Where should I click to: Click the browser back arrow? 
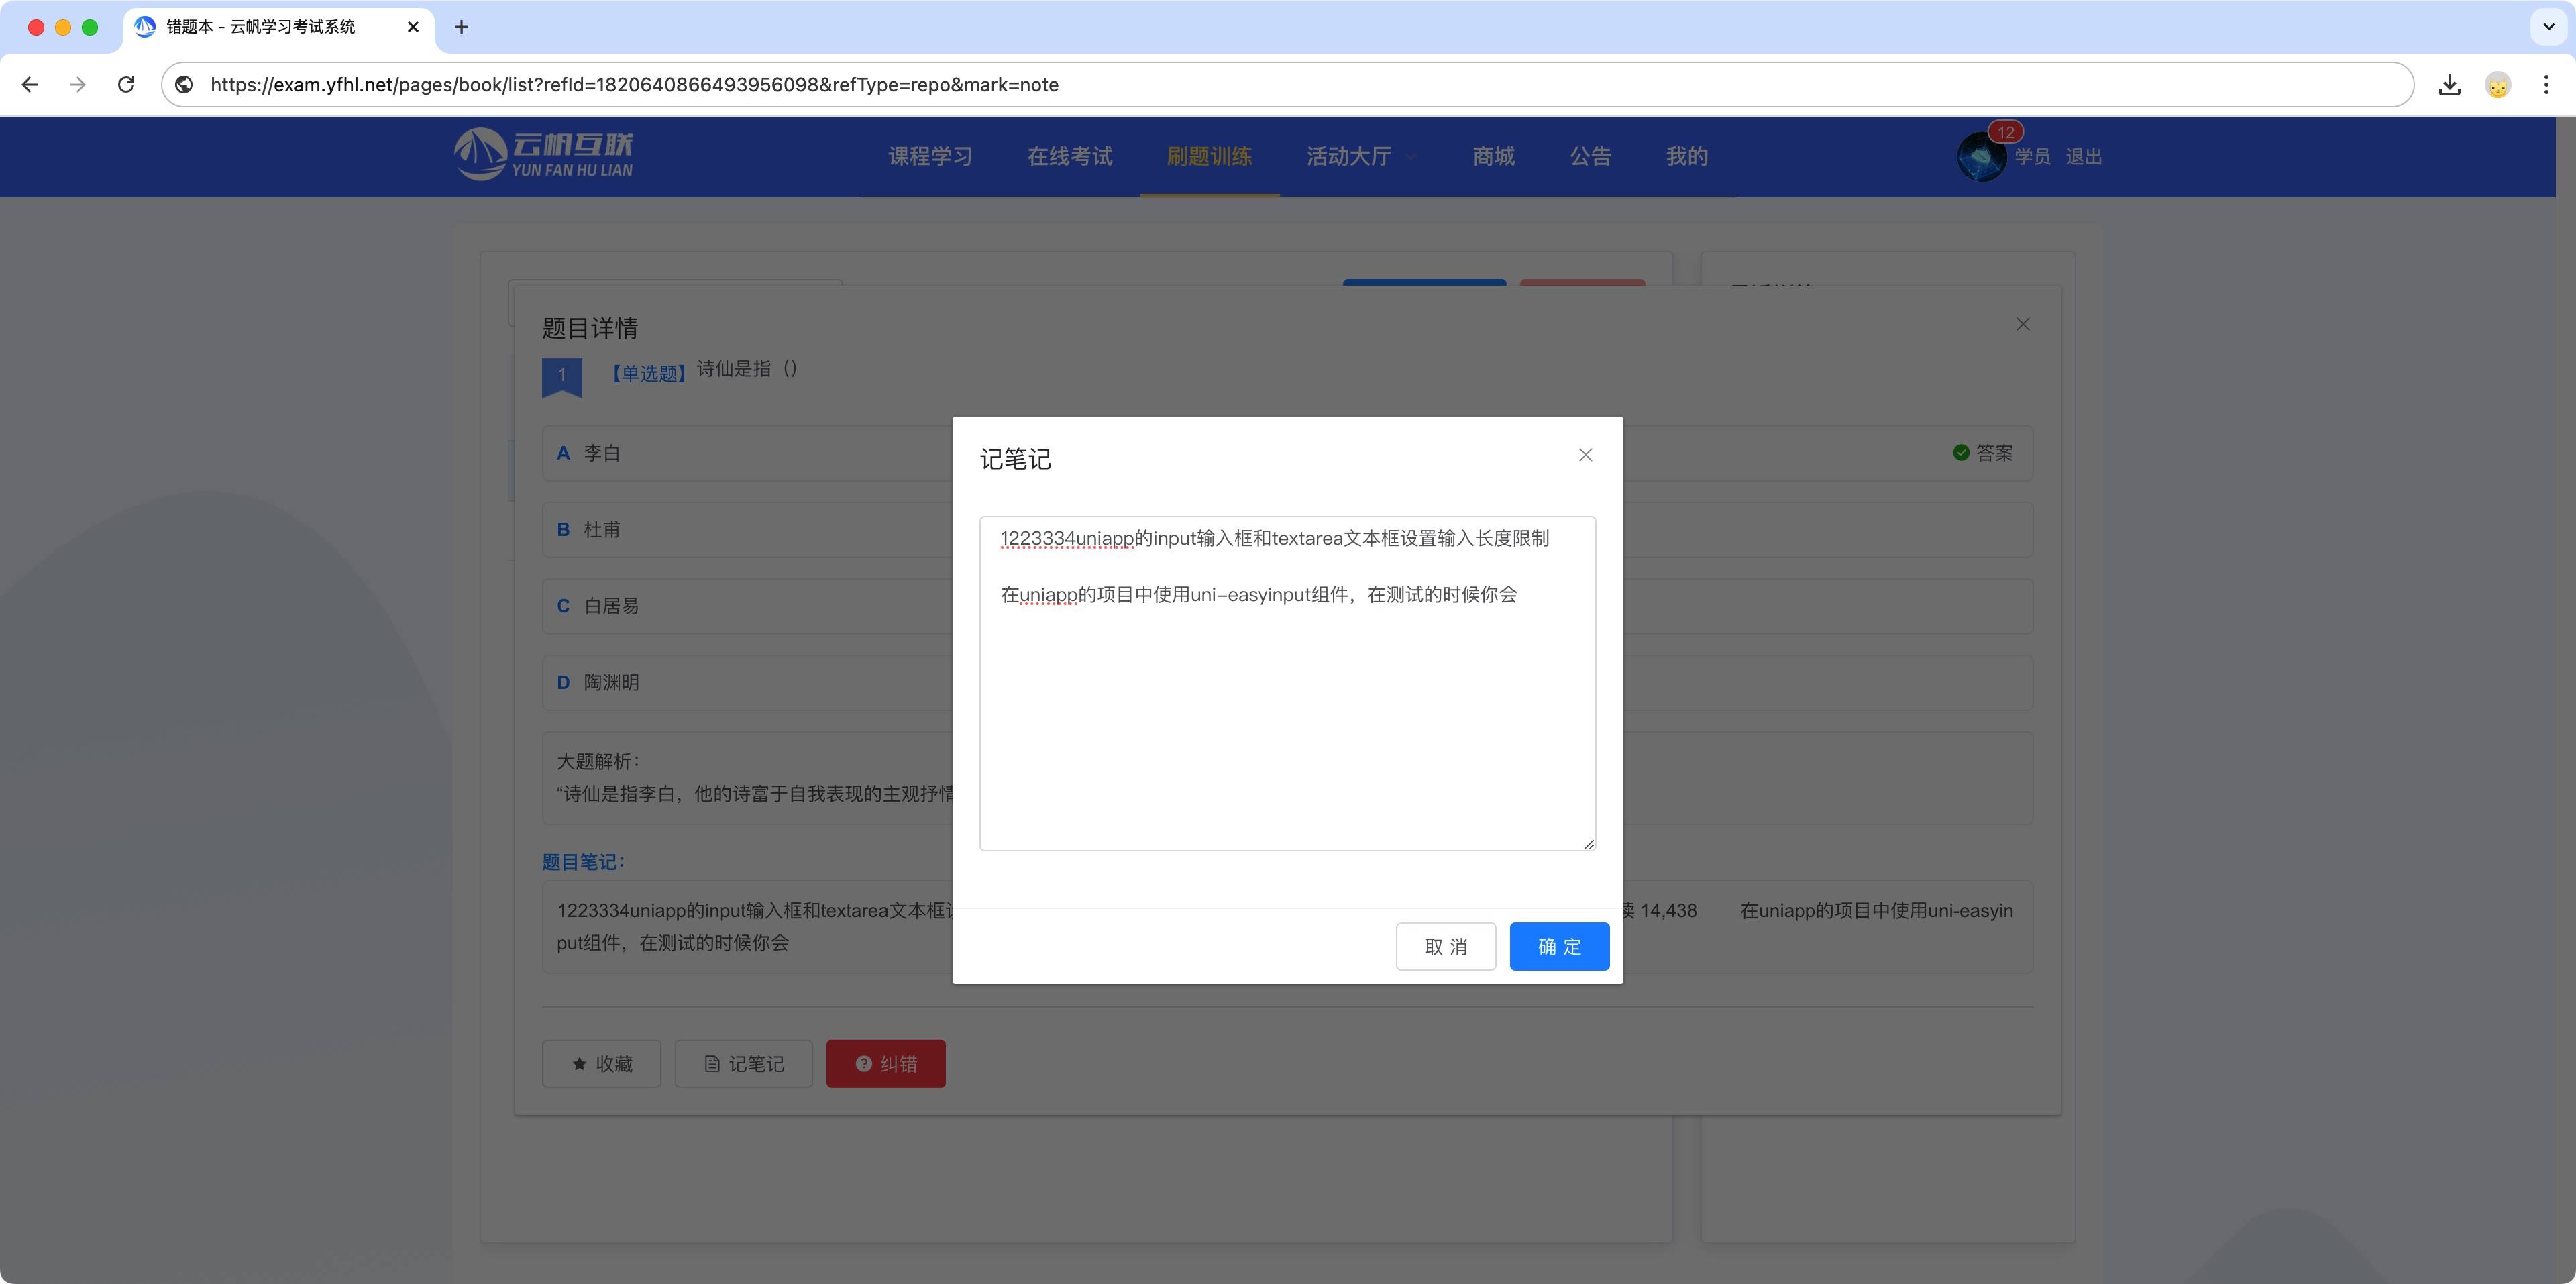[30, 85]
